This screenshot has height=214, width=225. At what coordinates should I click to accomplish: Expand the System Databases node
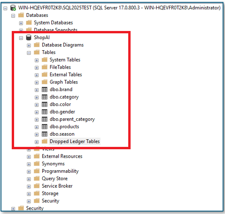click(x=21, y=23)
